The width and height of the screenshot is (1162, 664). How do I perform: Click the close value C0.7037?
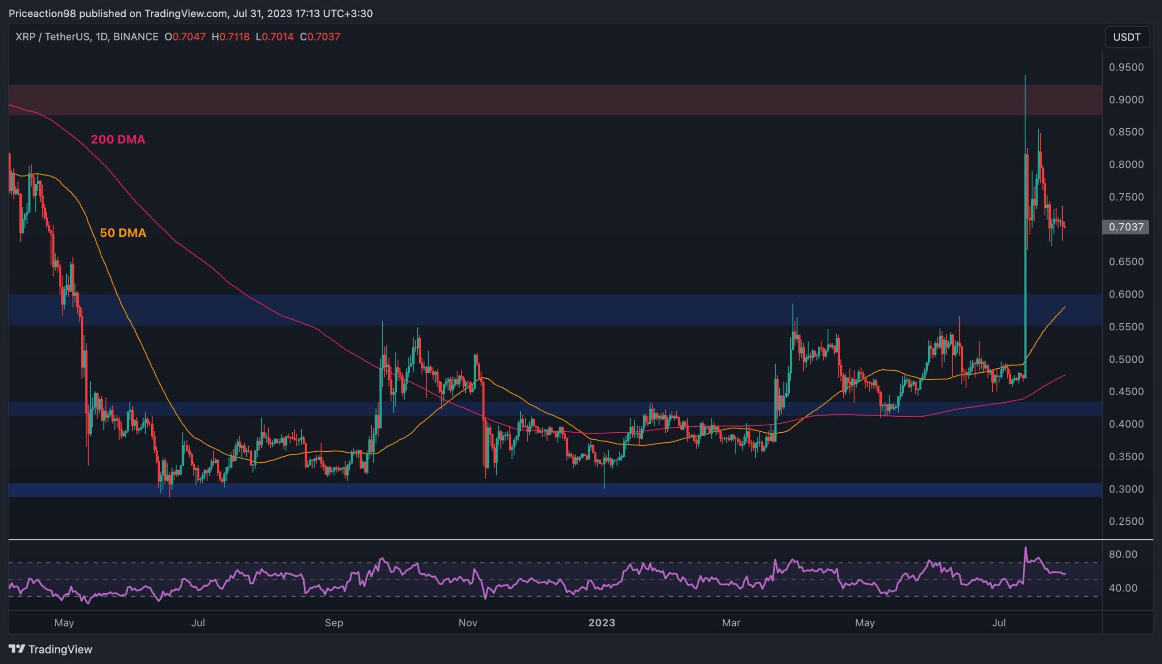pyautogui.click(x=320, y=37)
